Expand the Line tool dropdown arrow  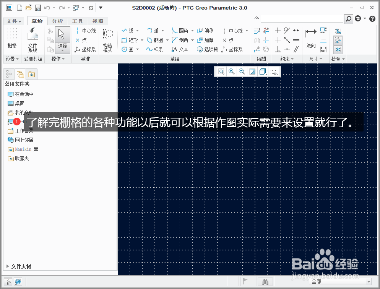coord(137,31)
